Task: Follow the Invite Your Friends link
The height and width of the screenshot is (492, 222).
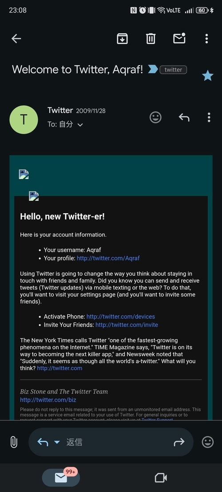Action: (x=127, y=325)
